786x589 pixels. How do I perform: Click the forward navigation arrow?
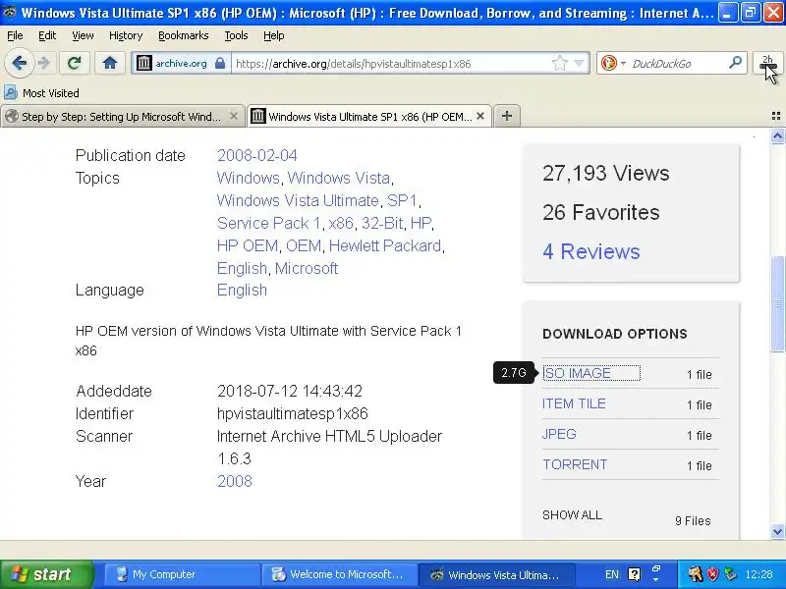pyautogui.click(x=44, y=63)
